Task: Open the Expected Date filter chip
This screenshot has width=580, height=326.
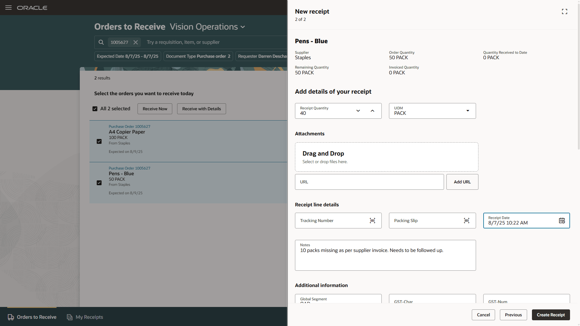Action: click(x=128, y=56)
